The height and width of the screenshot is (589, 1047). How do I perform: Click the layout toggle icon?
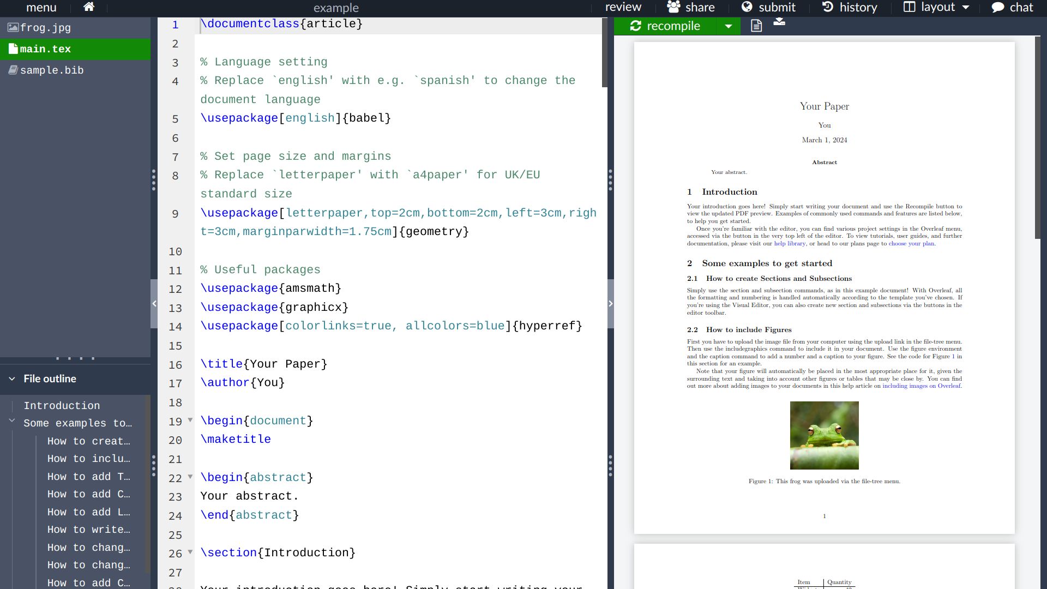pyautogui.click(x=910, y=8)
